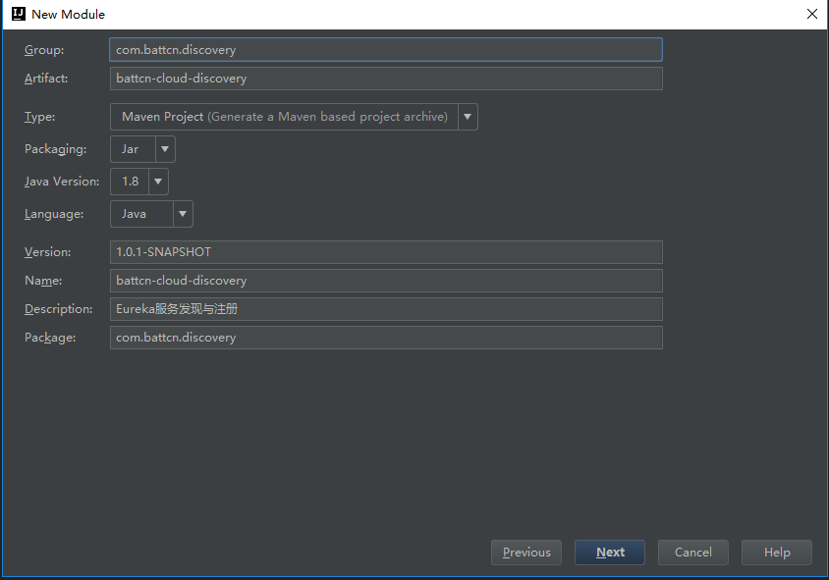Open the Type dropdown arrow
Image resolution: width=829 pixels, height=580 pixels.
(468, 117)
